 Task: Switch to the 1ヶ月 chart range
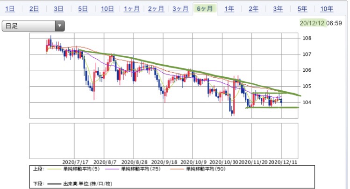point(131,9)
